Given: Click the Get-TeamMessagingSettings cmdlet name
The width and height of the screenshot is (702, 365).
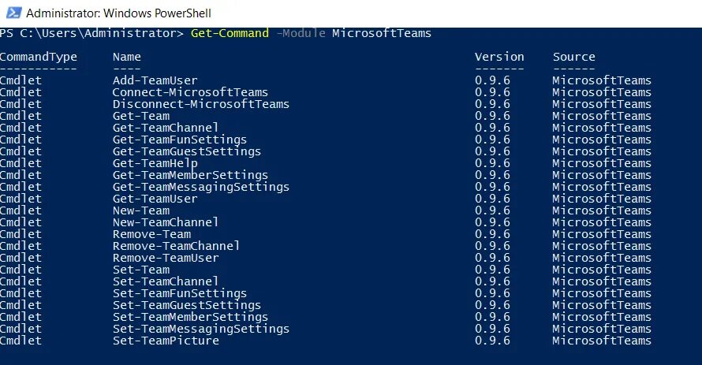Looking at the screenshot, I should [x=200, y=187].
